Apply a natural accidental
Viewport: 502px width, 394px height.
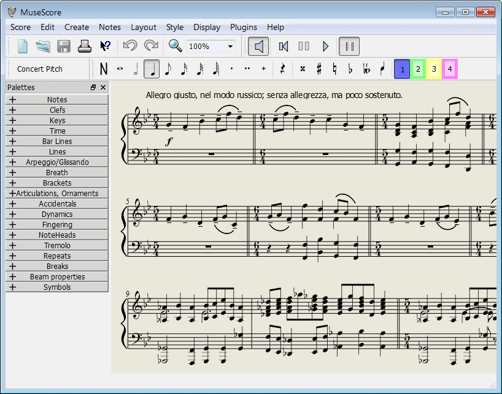(x=334, y=69)
